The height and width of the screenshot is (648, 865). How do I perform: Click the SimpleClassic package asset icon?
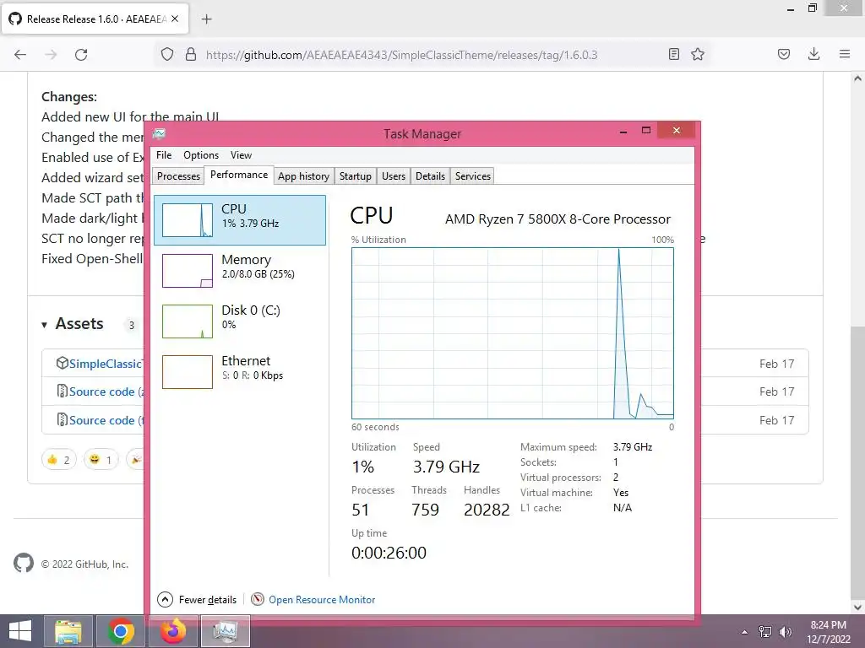tap(63, 363)
